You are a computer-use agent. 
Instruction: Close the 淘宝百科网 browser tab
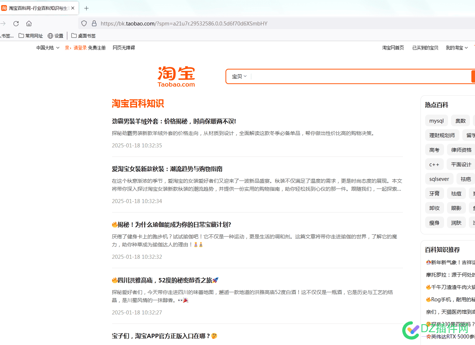coord(73,8)
